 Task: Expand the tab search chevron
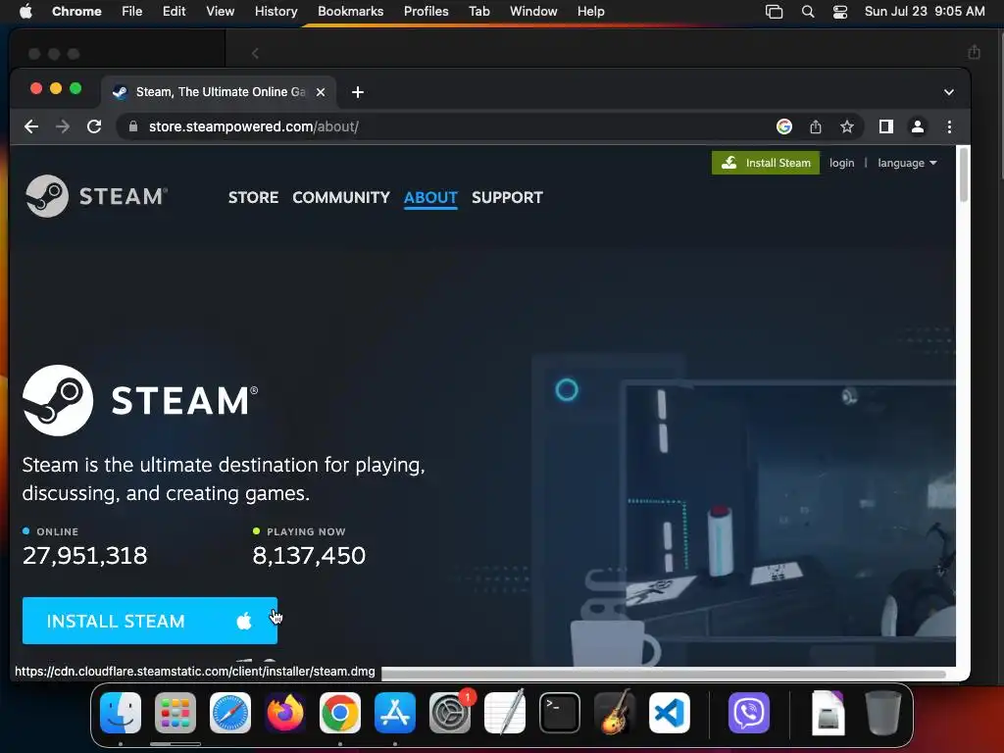pyautogui.click(x=948, y=92)
